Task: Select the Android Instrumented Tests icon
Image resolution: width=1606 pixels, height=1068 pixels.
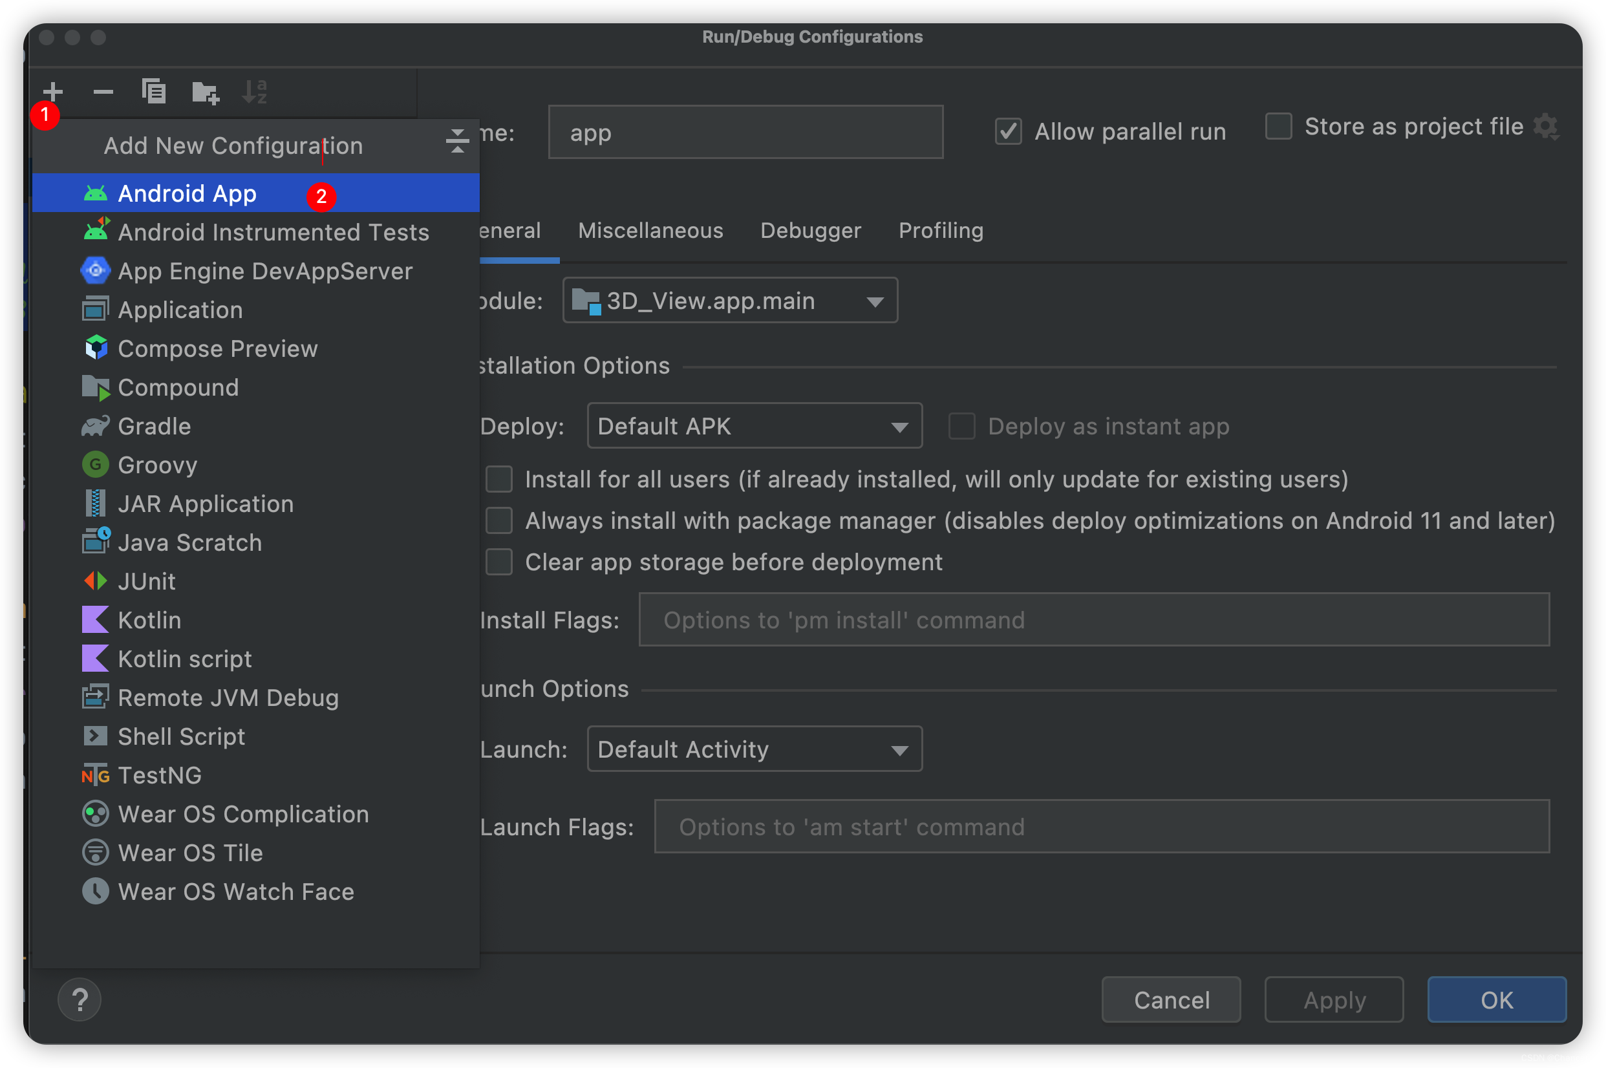Action: (94, 231)
